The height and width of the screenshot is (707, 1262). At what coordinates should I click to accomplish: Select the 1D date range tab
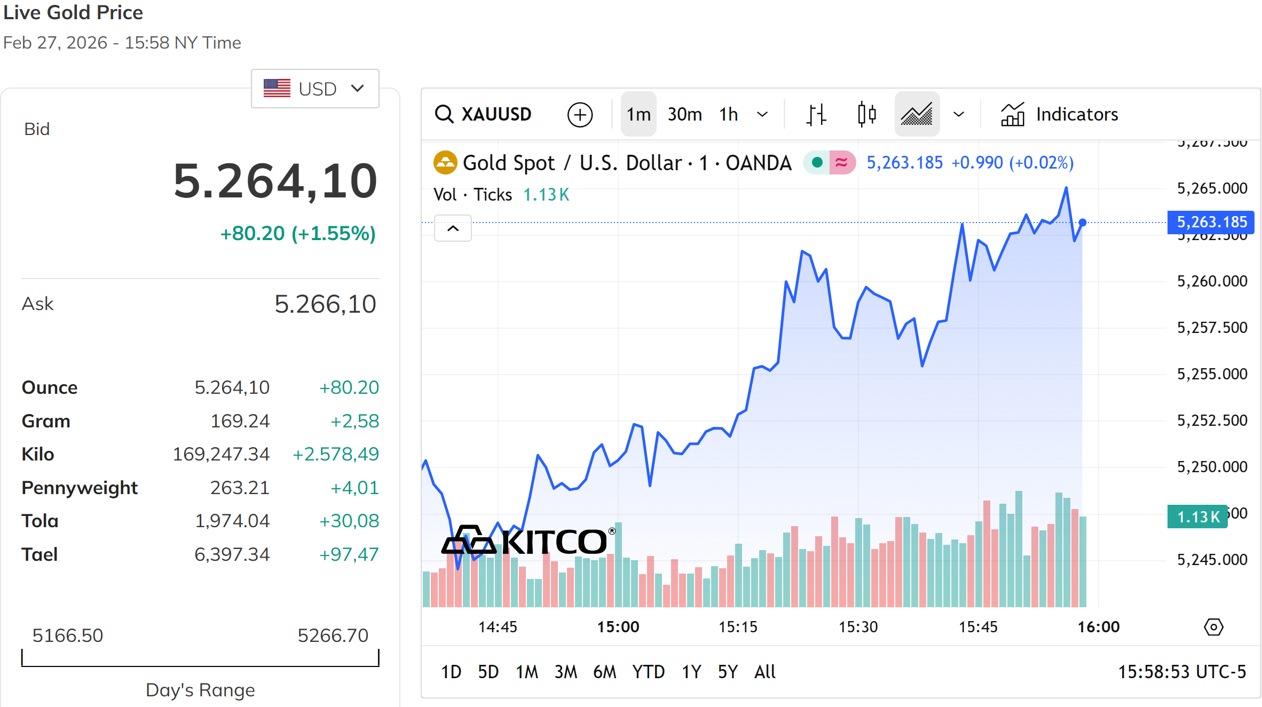tap(451, 672)
